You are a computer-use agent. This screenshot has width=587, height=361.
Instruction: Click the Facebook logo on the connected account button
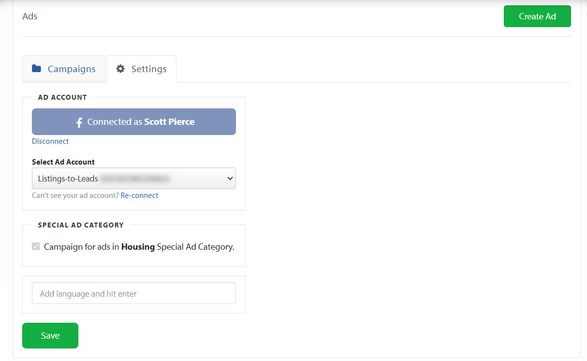(79, 121)
